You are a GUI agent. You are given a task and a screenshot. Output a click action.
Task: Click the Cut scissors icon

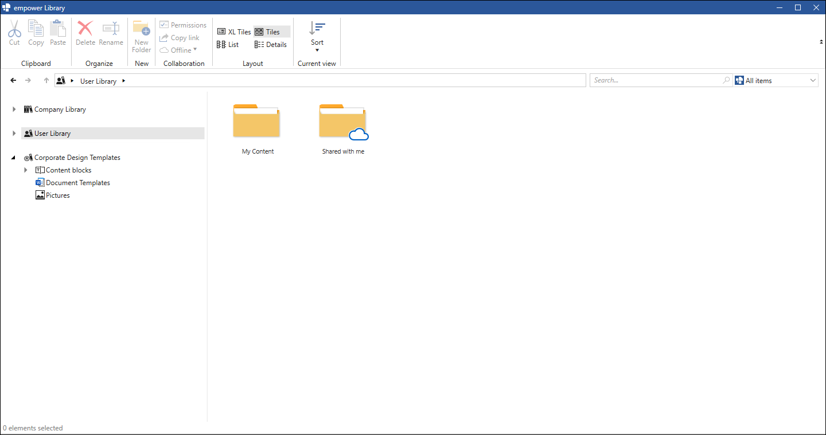pos(14,28)
